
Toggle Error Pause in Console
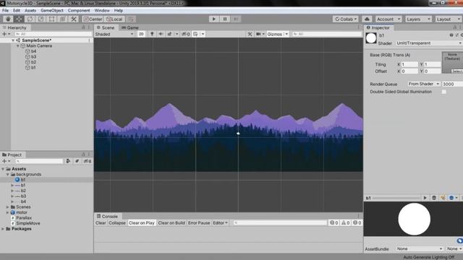(x=199, y=223)
